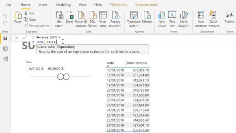Switch to Model view in sidebar
The width and height of the screenshot is (236, 133).
pyautogui.click(x=6, y=59)
